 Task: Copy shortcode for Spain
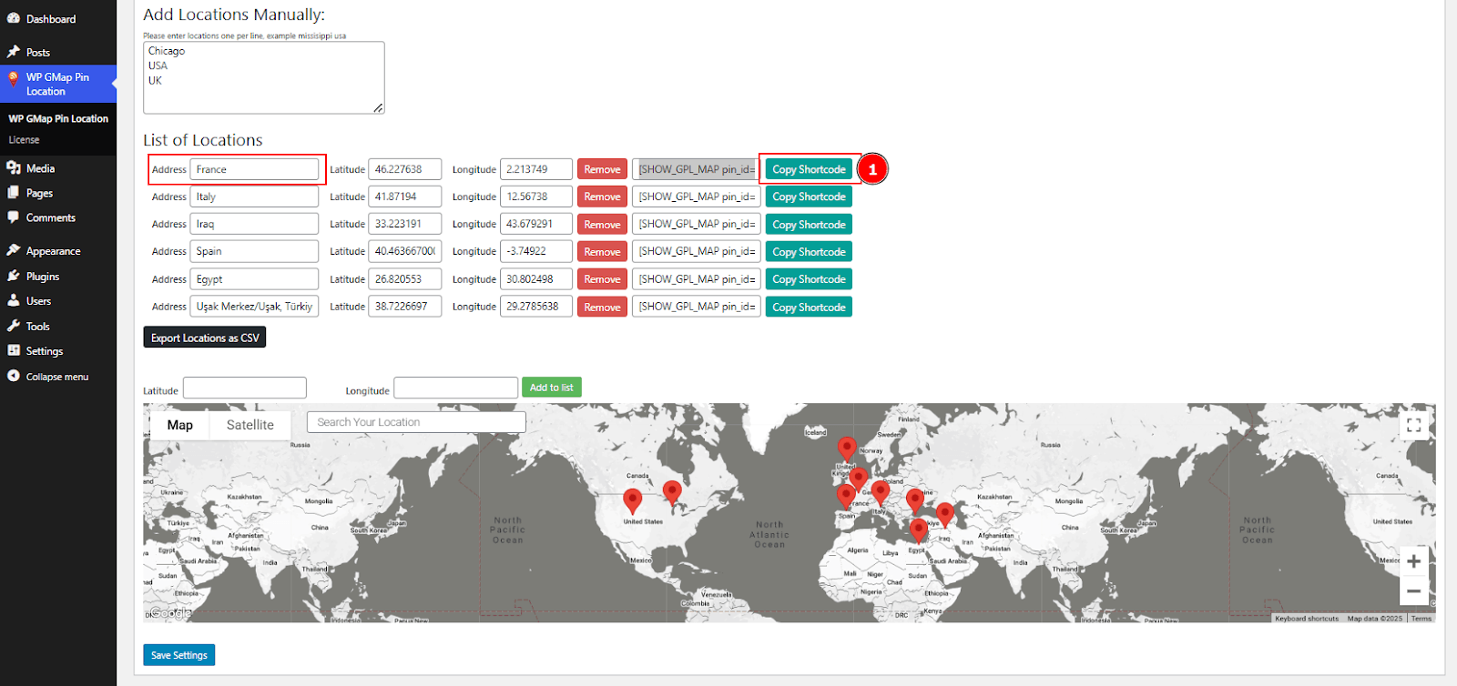click(x=809, y=252)
